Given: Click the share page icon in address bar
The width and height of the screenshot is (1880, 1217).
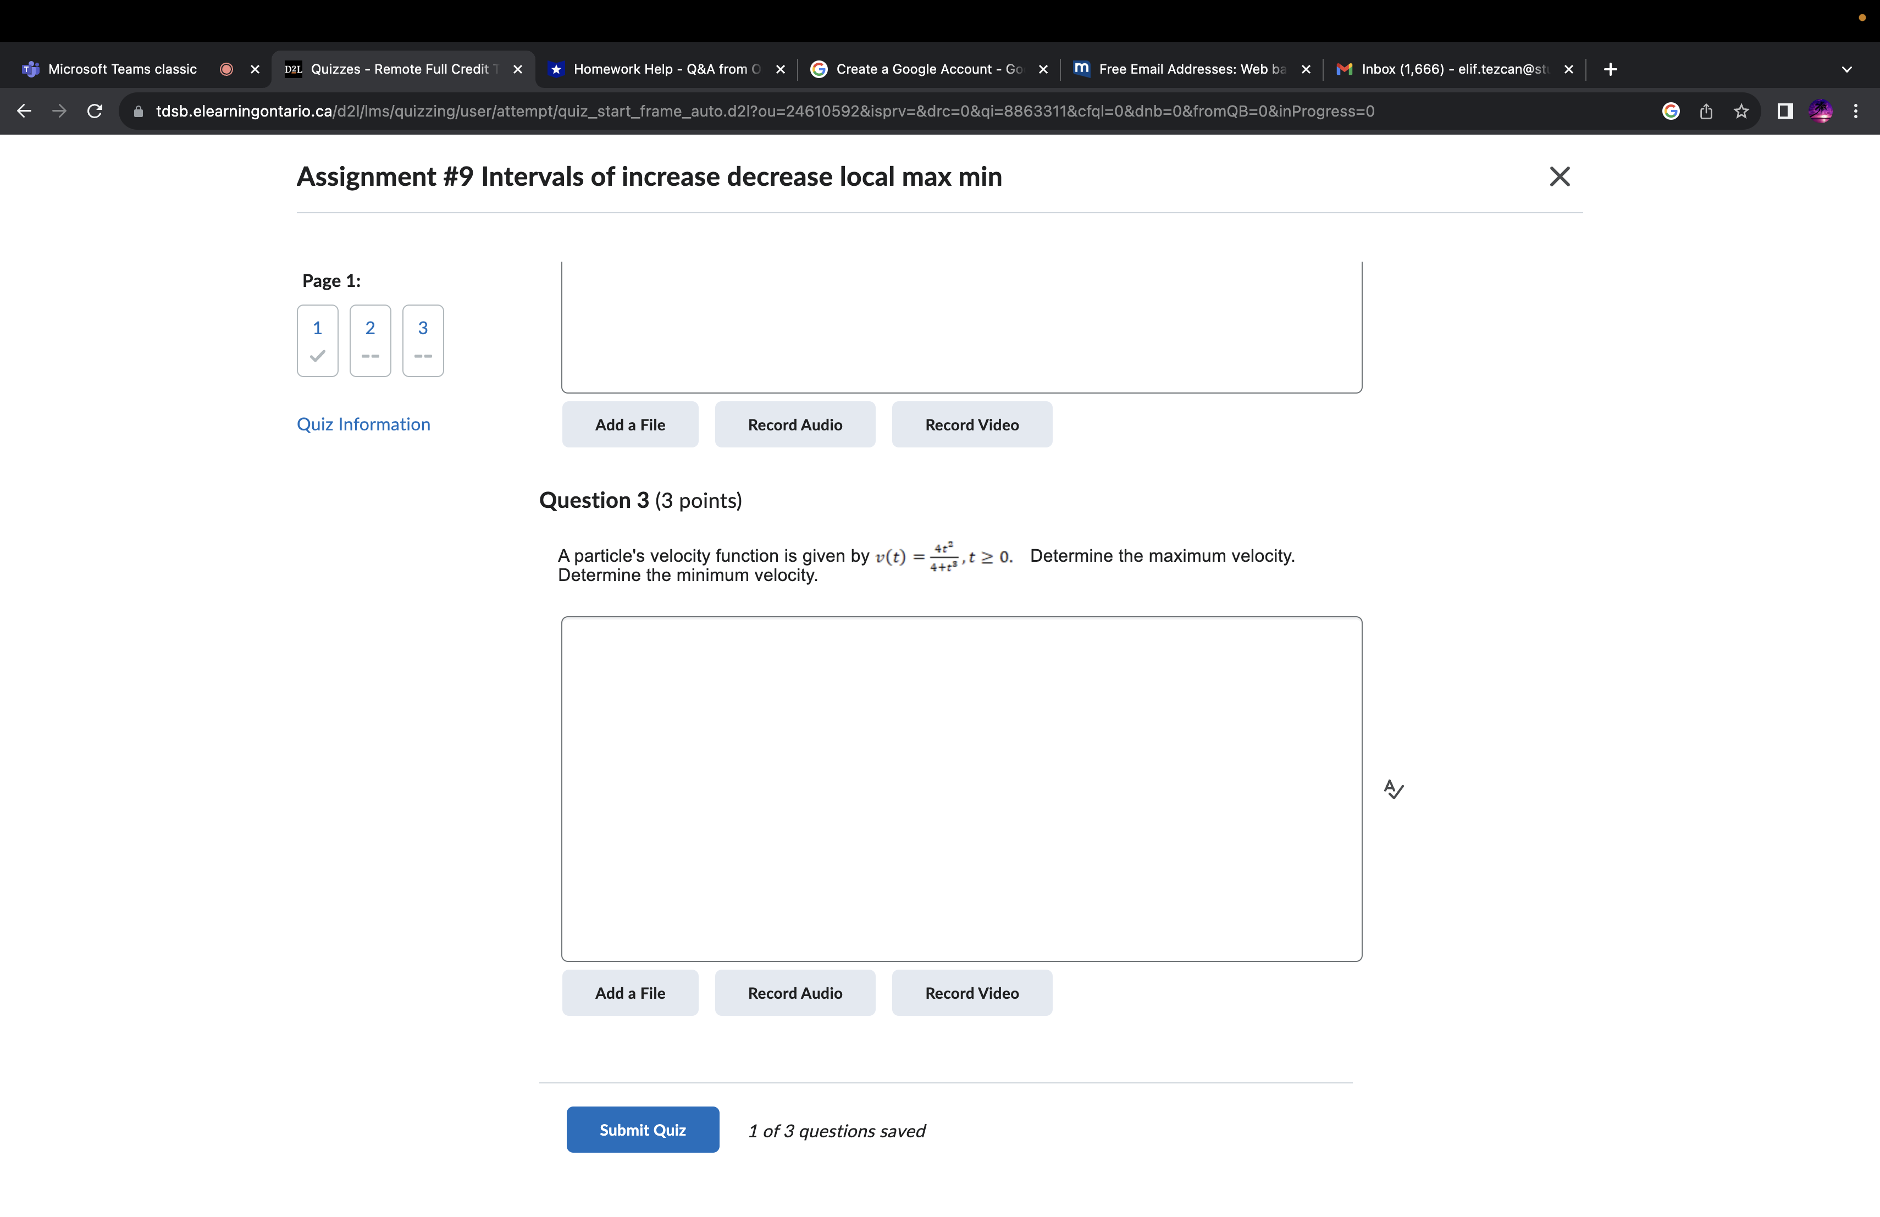Looking at the screenshot, I should click(1706, 112).
